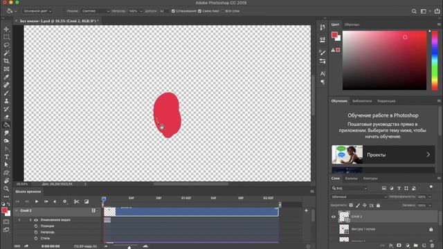Toggle layer filtering on/off switch

pyautogui.click(x=431, y=187)
